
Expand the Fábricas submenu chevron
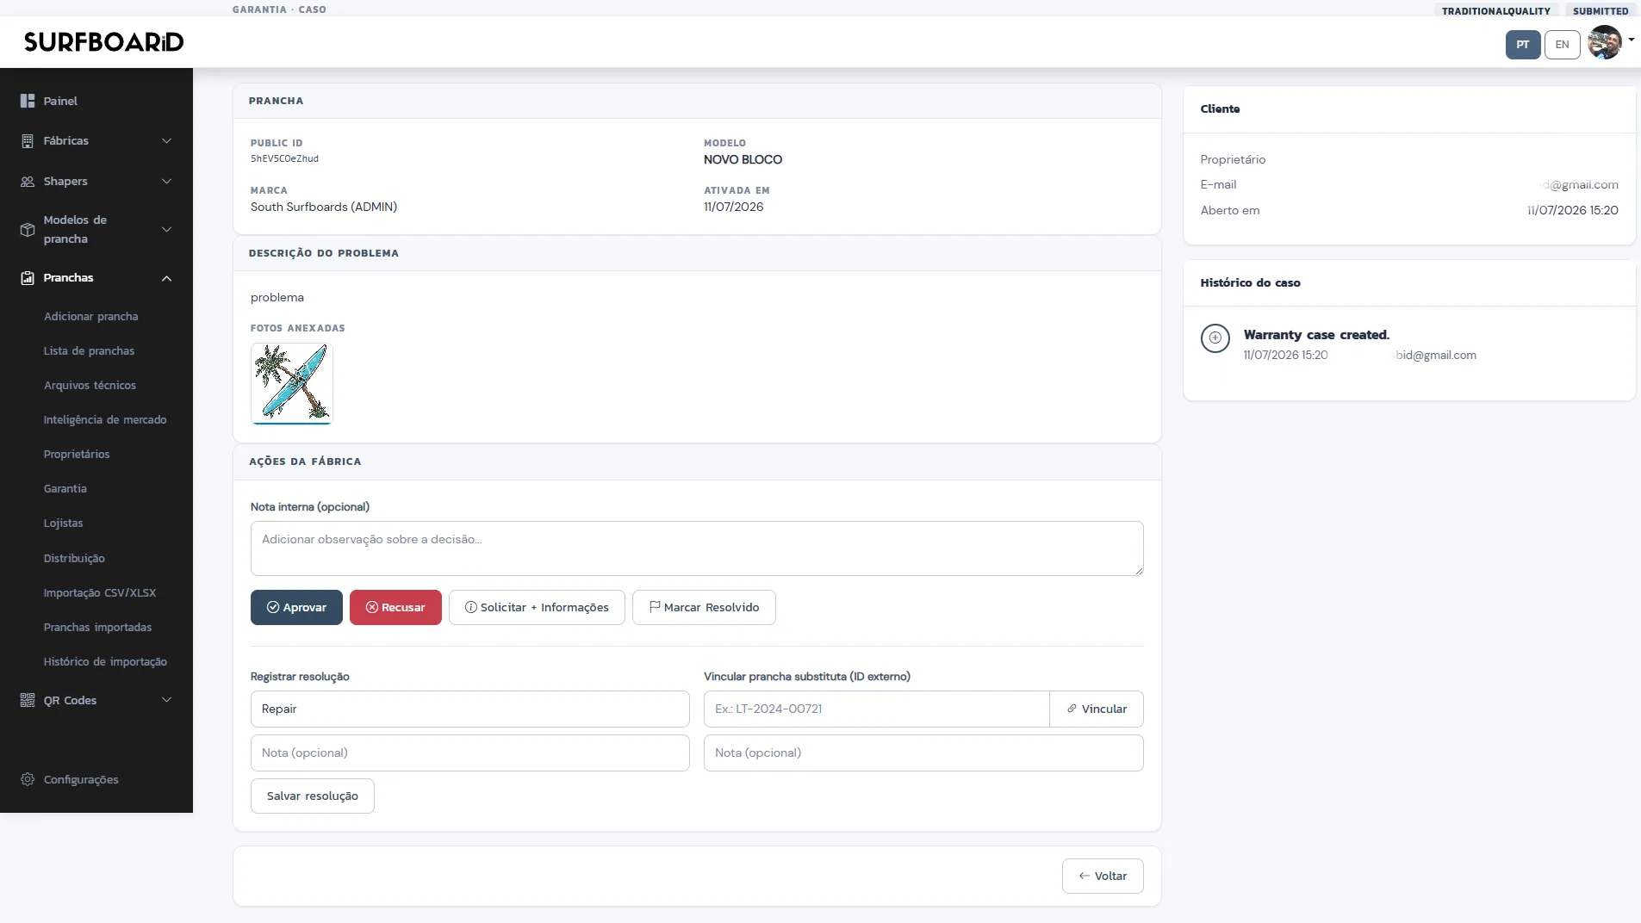166,140
